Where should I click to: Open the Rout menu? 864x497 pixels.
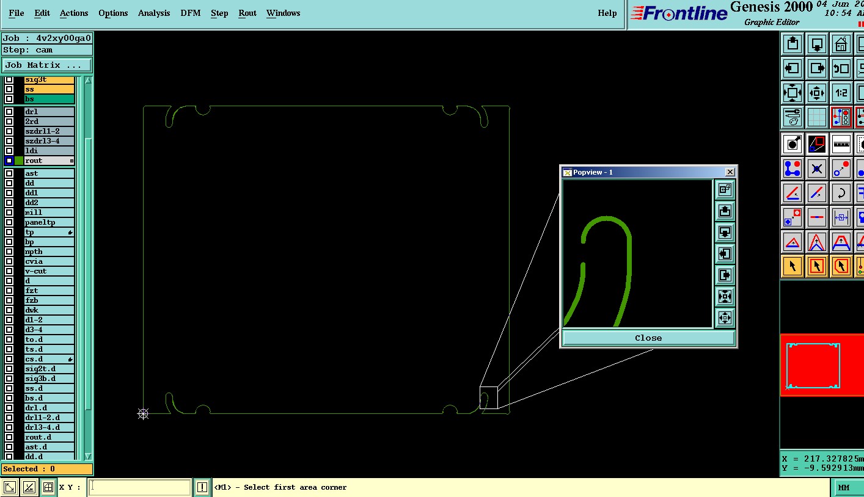click(x=247, y=13)
